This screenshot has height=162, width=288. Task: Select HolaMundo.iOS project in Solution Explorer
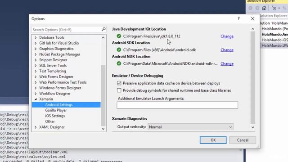coord(274,40)
